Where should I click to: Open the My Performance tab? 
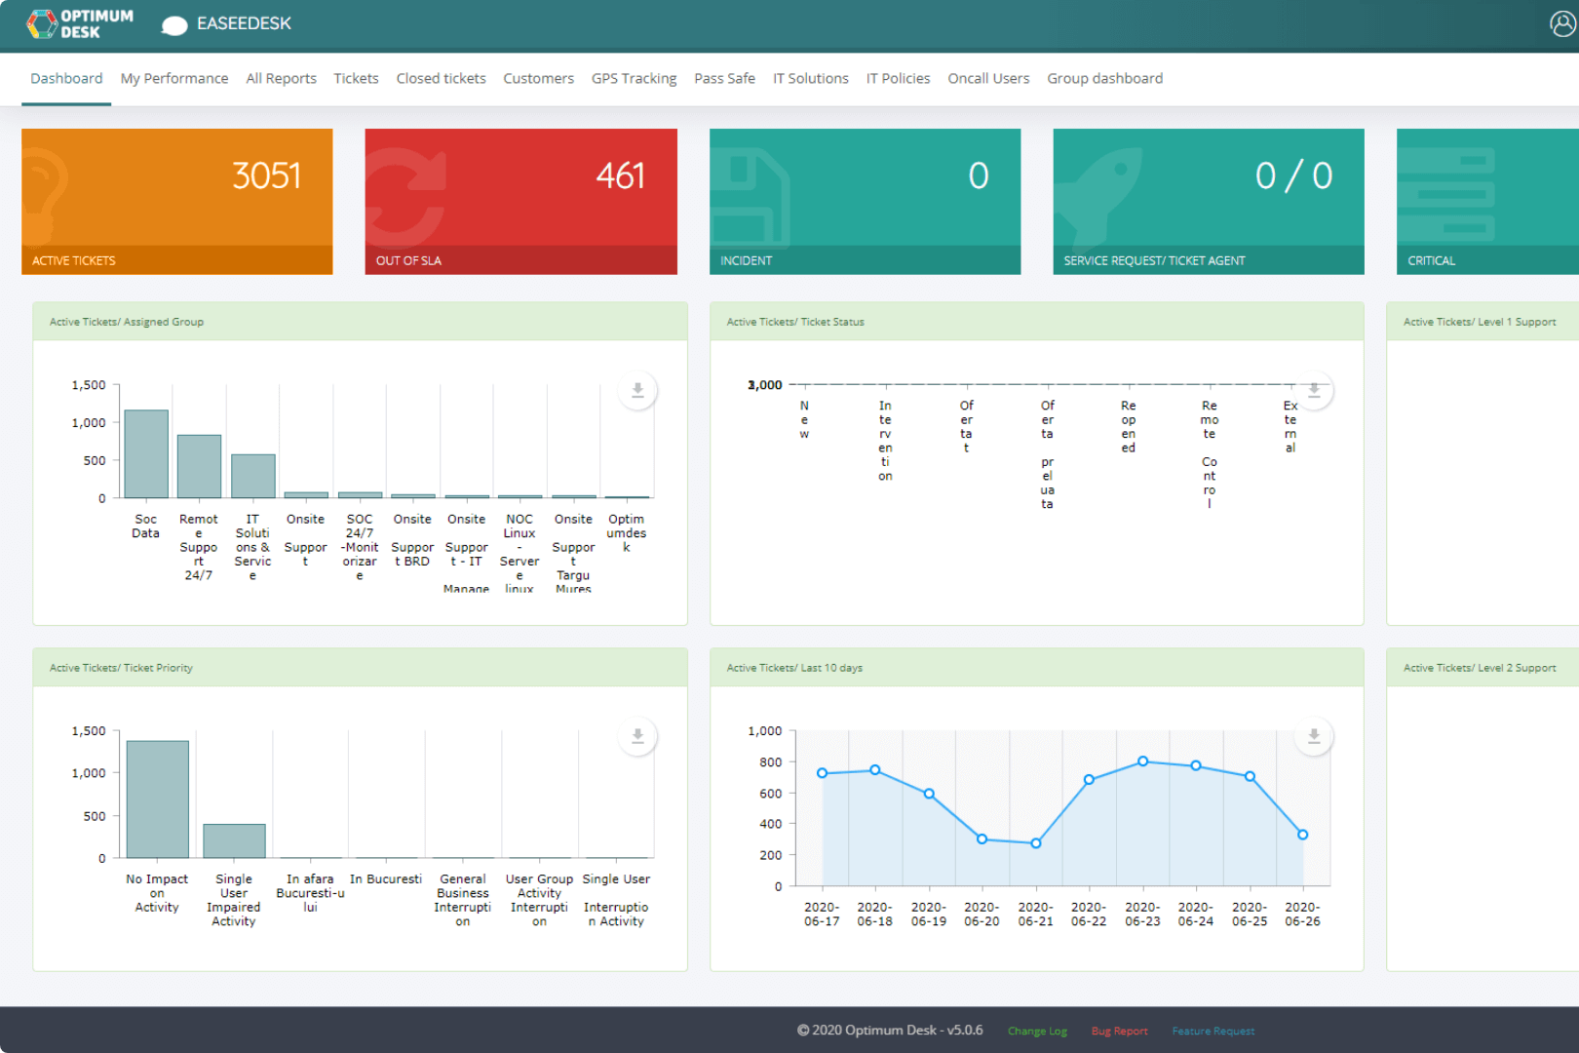pyautogui.click(x=174, y=78)
